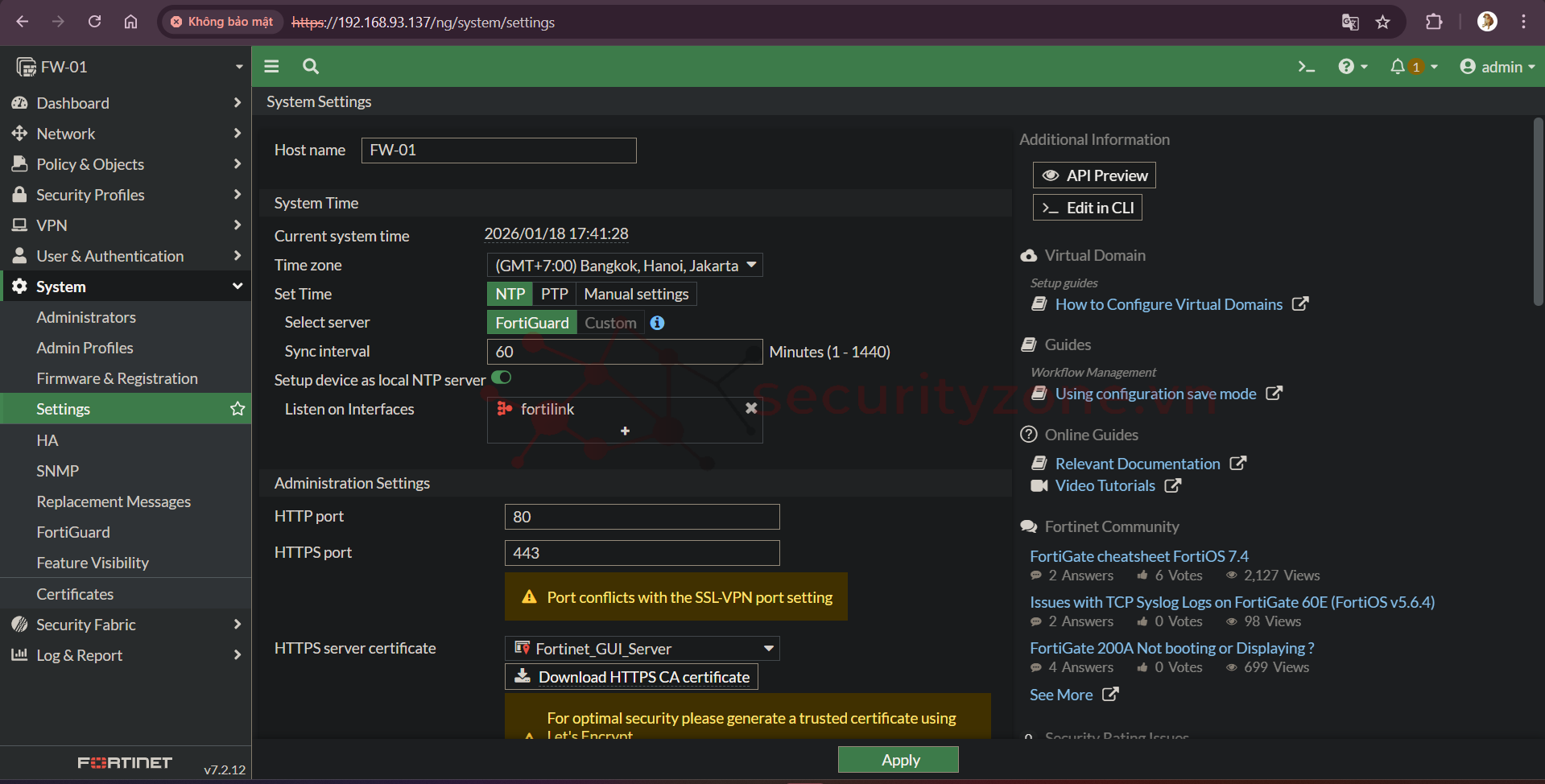Switch Select server to Custom

[x=610, y=323]
